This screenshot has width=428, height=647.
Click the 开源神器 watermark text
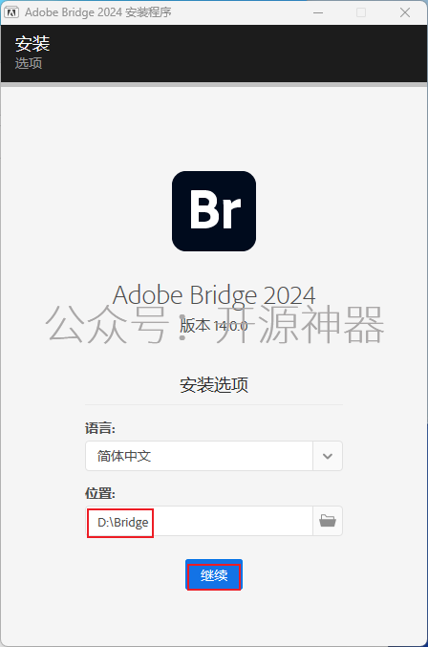point(301,325)
